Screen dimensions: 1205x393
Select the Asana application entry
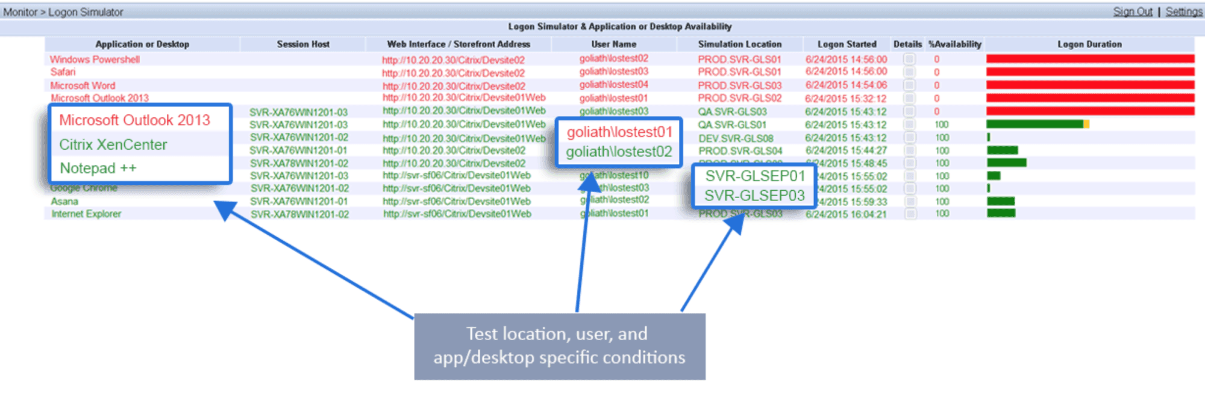(x=64, y=201)
